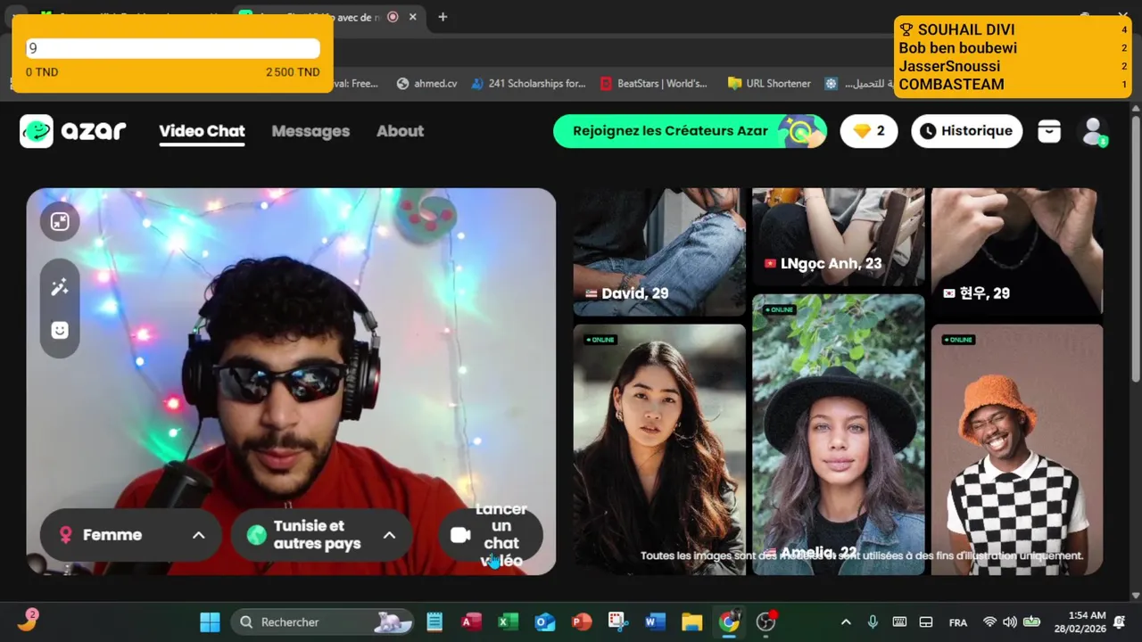Open the Messages tab
Viewport: 1142px width, 642px height.
coord(310,131)
